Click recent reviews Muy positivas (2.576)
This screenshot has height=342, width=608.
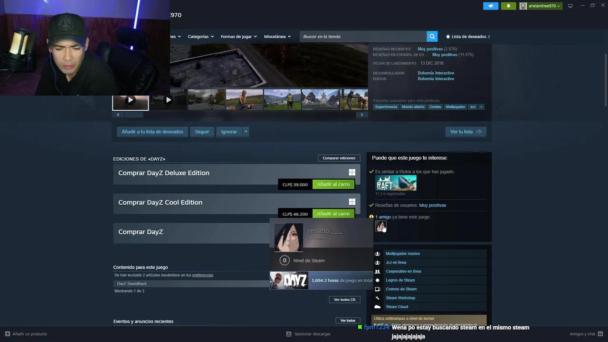[x=437, y=49]
